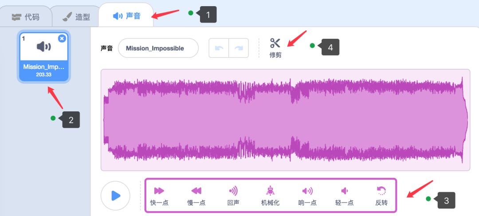The width and height of the screenshot is (479, 216).
Task: Switch to the 代码 code tab
Action: [26, 17]
